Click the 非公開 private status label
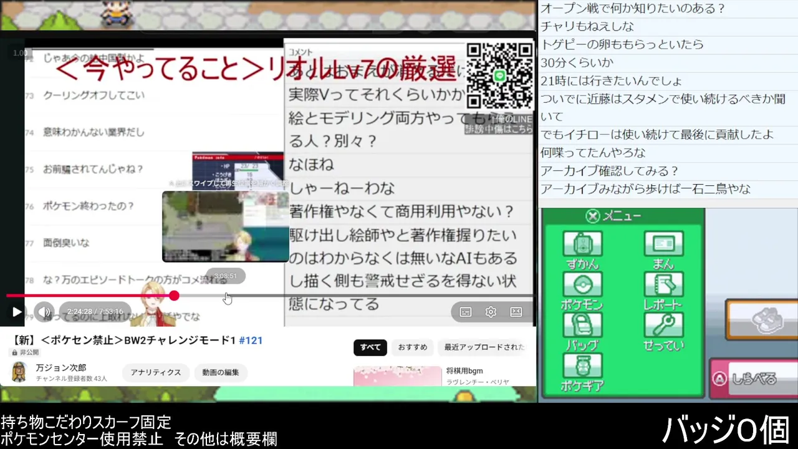 pos(25,352)
